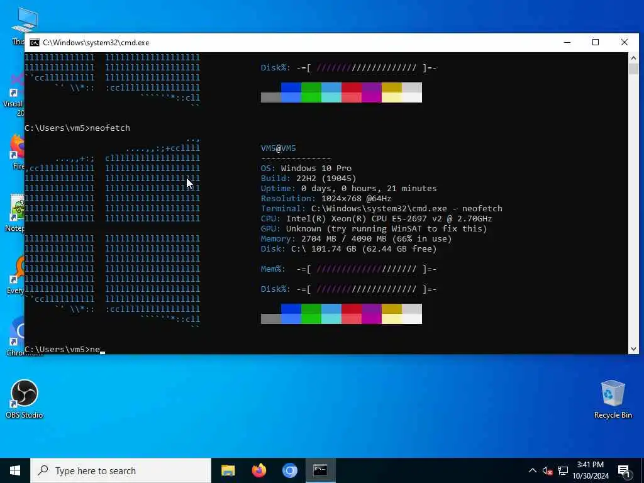Click the muted volume tray icon
Image resolution: width=644 pixels, height=483 pixels.
point(547,470)
